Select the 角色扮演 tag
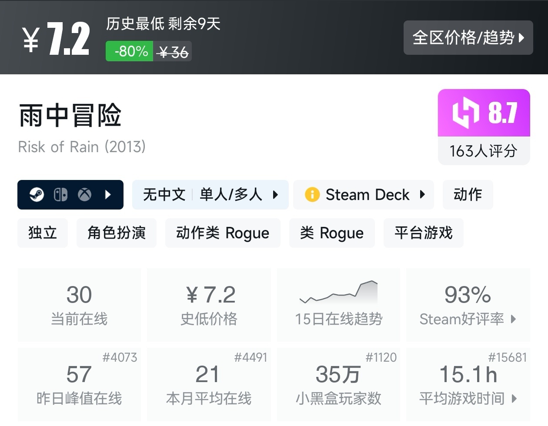Image resolution: width=548 pixels, height=426 pixels. (x=116, y=233)
